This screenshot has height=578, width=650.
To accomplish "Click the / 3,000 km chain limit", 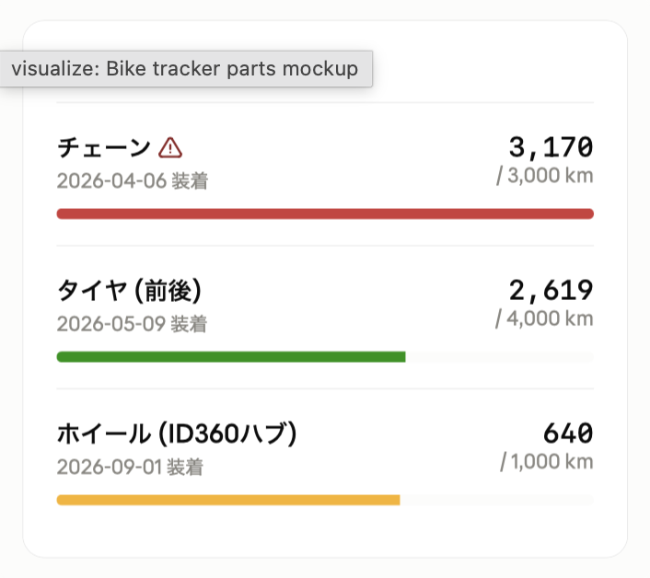I will [545, 176].
